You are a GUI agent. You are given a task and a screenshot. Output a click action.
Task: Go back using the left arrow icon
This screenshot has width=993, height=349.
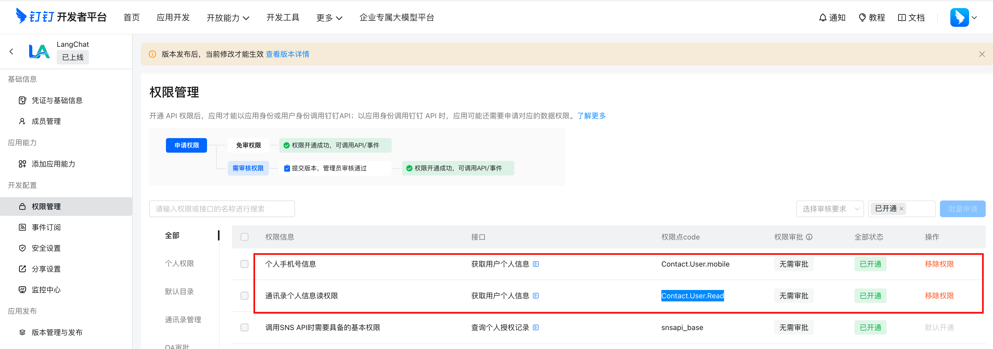coord(11,51)
